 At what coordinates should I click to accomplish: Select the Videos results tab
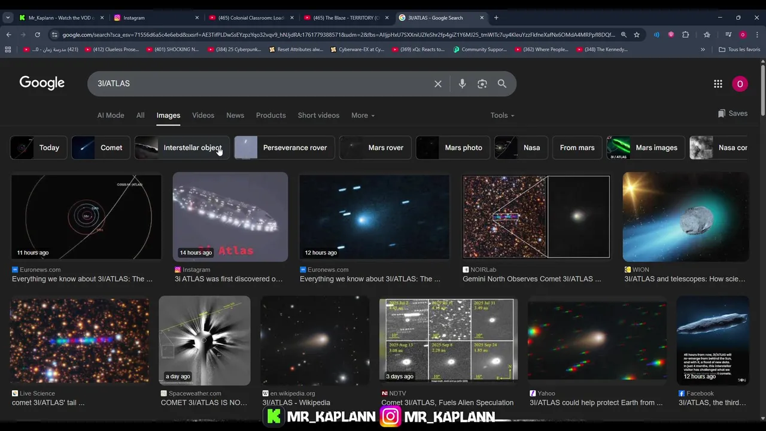tap(203, 115)
